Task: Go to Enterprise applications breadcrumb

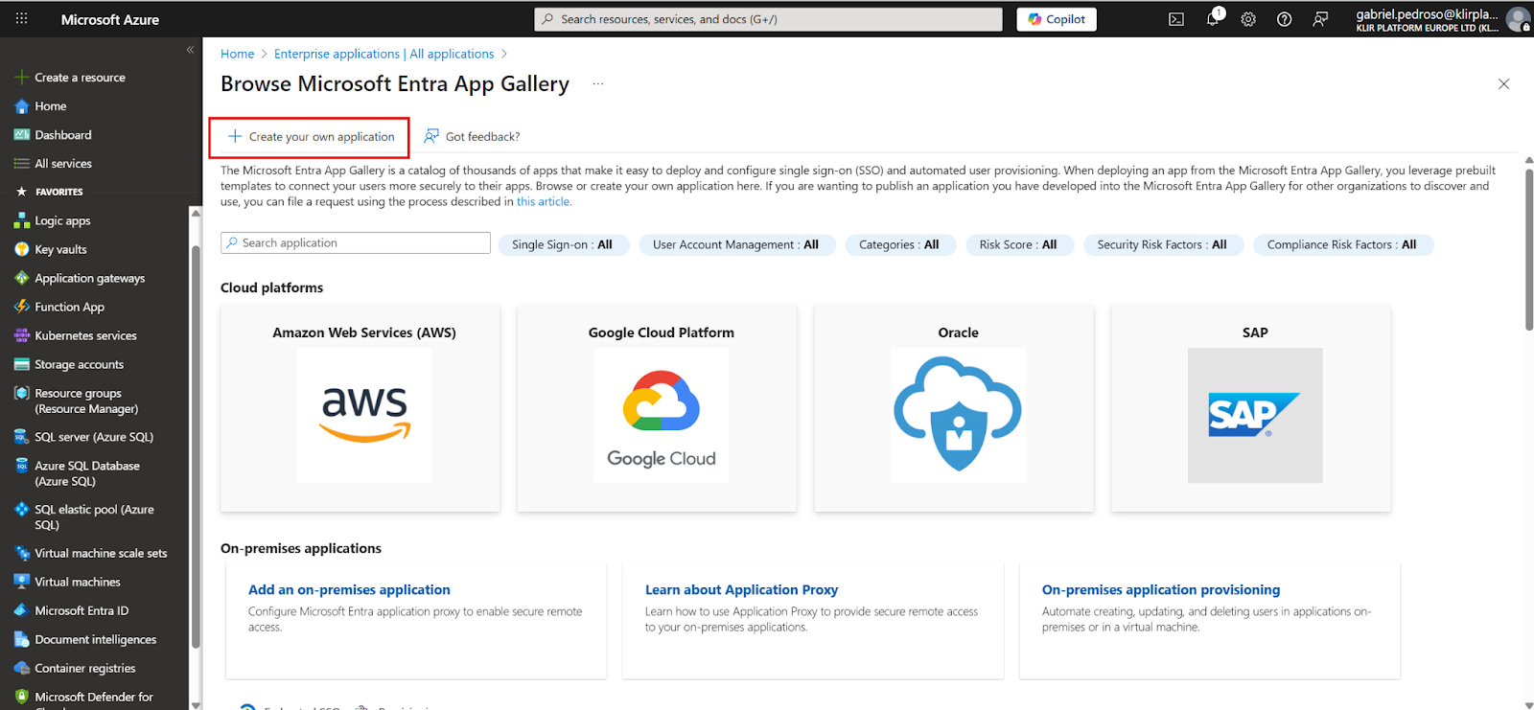Action: click(383, 54)
